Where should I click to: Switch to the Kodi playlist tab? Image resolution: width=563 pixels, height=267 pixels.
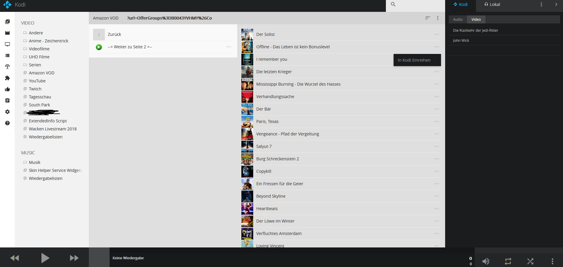coord(461,4)
